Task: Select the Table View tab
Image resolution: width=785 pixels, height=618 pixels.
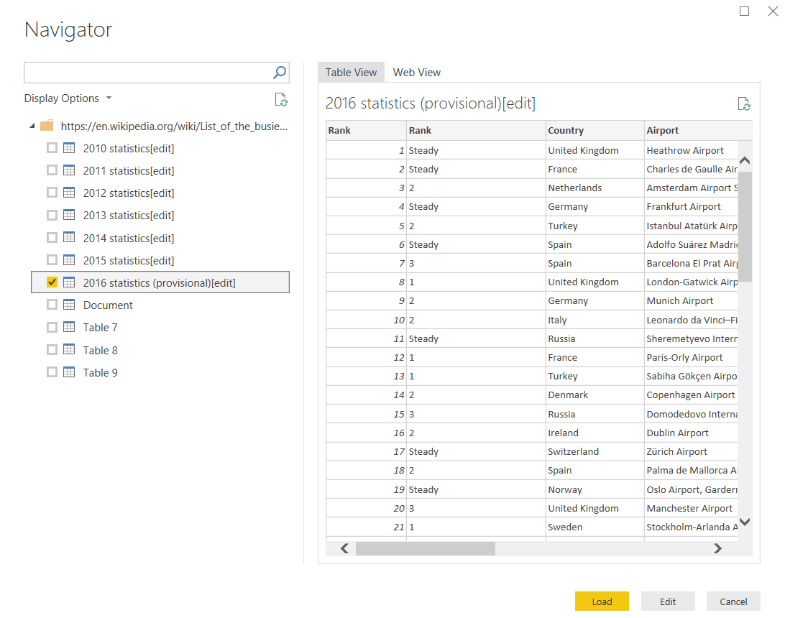Action: (351, 73)
